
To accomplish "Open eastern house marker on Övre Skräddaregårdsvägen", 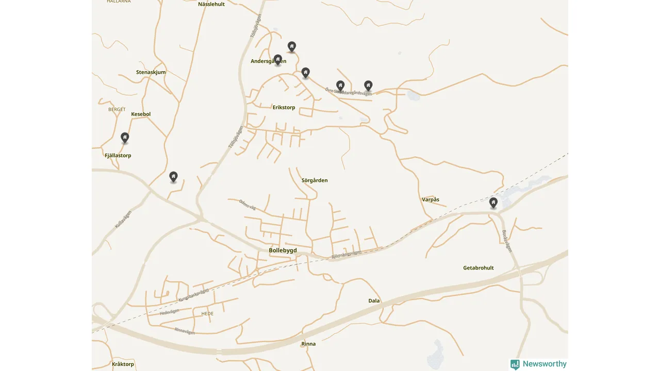I will click(368, 86).
